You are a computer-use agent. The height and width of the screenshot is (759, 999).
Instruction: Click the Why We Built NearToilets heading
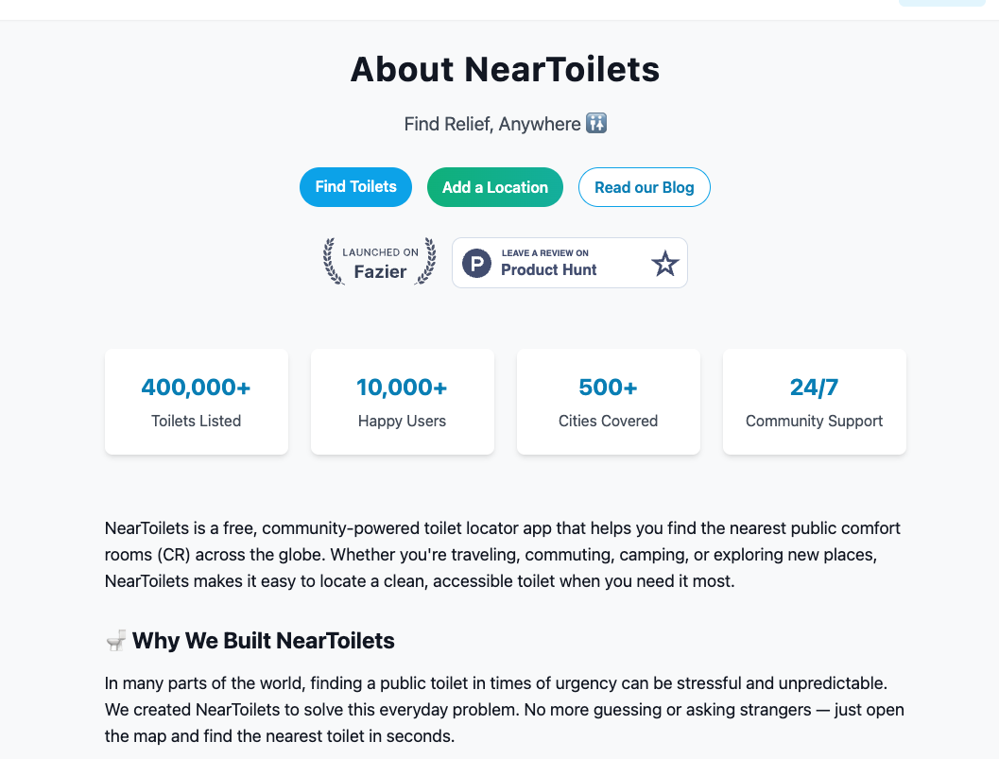click(263, 641)
